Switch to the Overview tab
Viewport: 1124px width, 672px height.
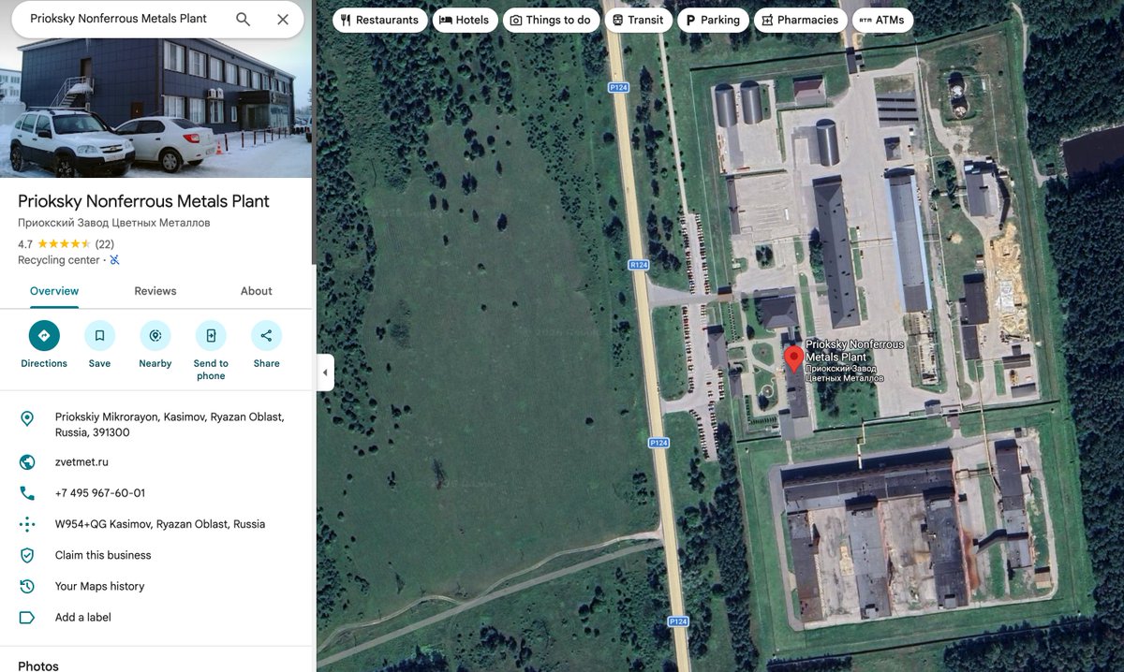tap(54, 291)
